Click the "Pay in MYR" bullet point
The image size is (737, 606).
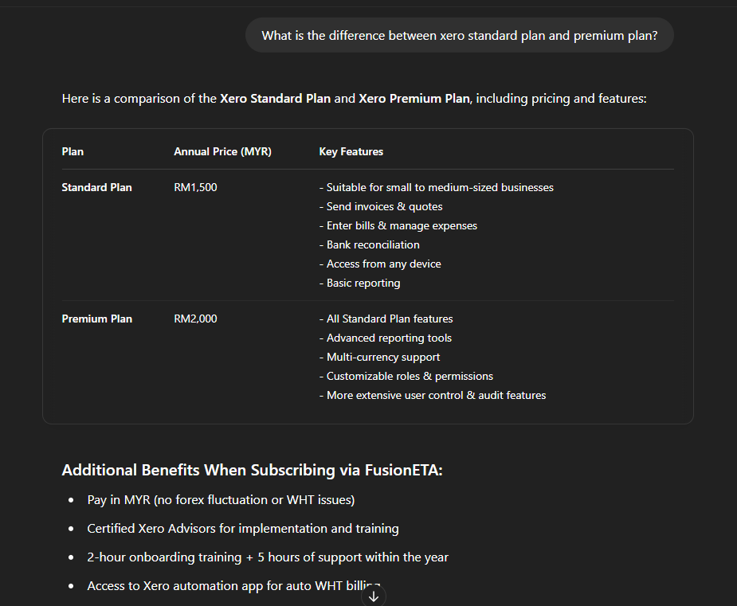(x=221, y=500)
